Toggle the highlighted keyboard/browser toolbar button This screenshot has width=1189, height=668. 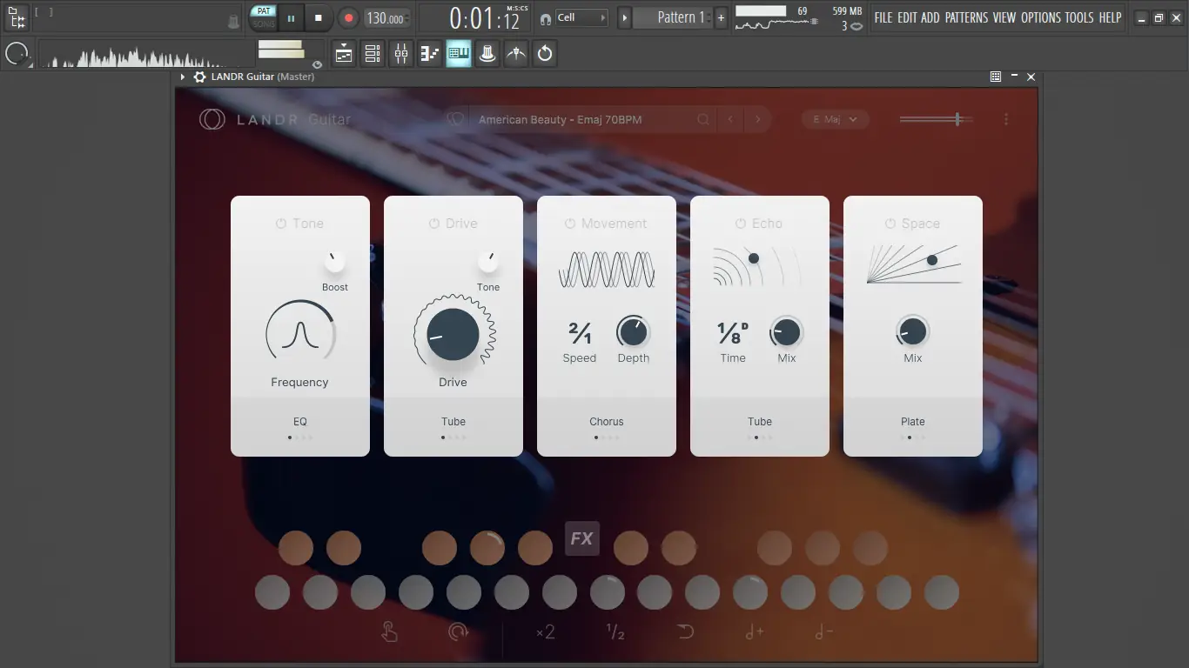pyautogui.click(x=459, y=54)
